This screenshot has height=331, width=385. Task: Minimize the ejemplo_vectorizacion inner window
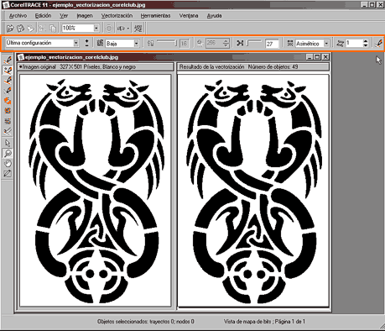coord(310,57)
